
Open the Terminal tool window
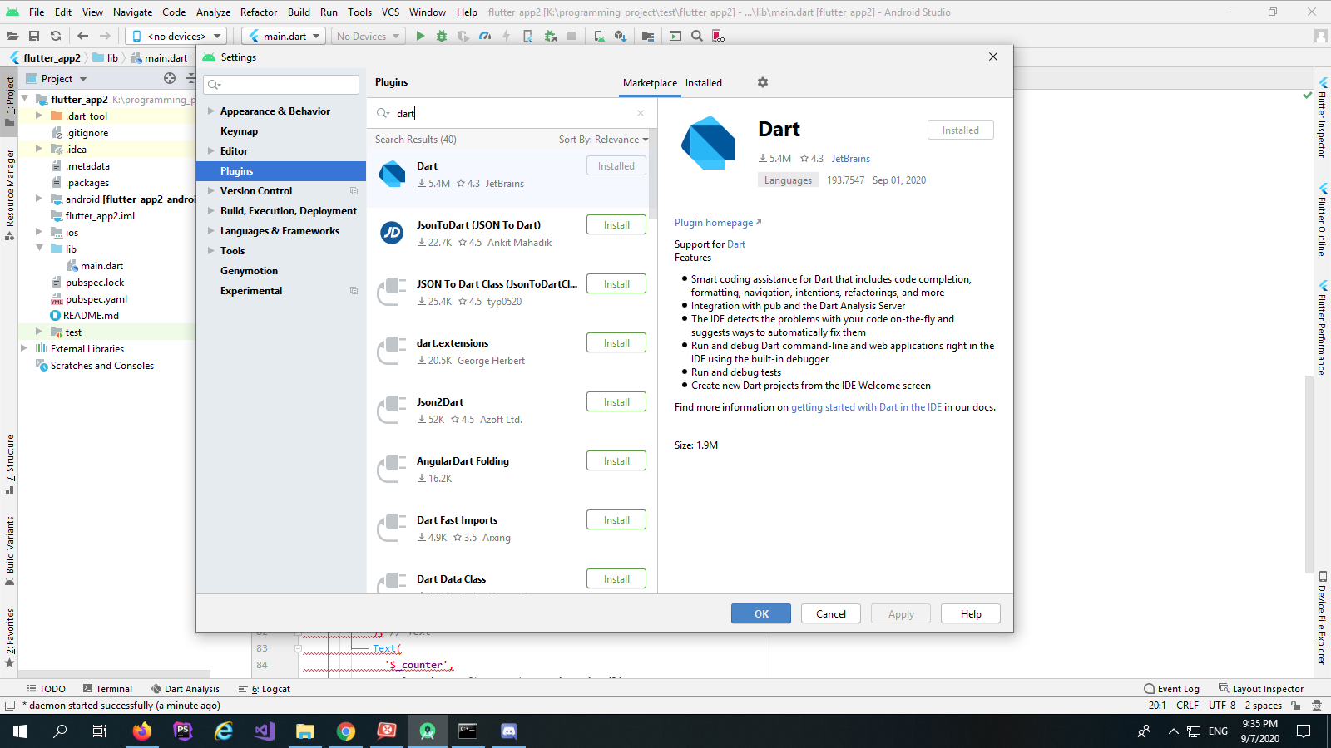pyautogui.click(x=107, y=689)
